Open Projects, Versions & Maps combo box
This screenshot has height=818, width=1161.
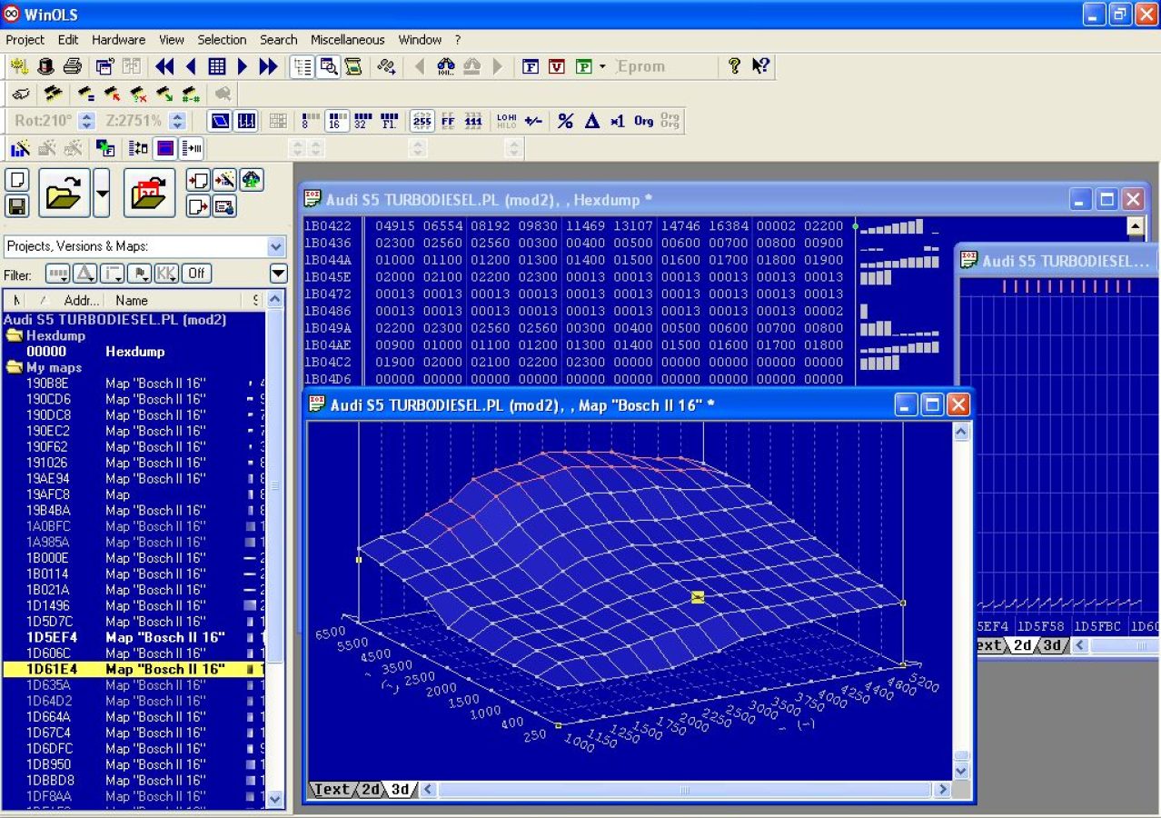[x=144, y=246]
